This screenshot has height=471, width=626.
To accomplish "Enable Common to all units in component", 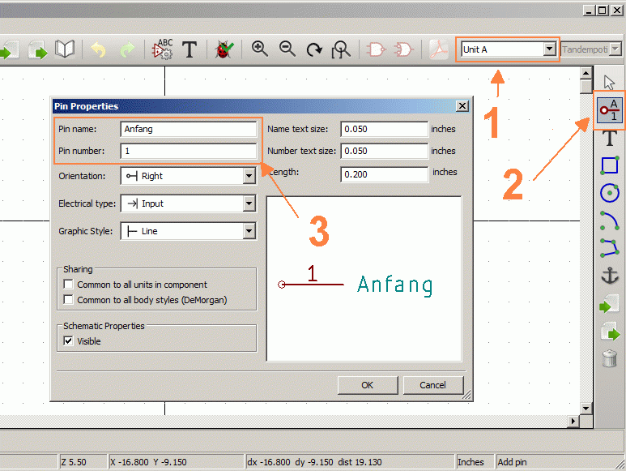I will [68, 285].
